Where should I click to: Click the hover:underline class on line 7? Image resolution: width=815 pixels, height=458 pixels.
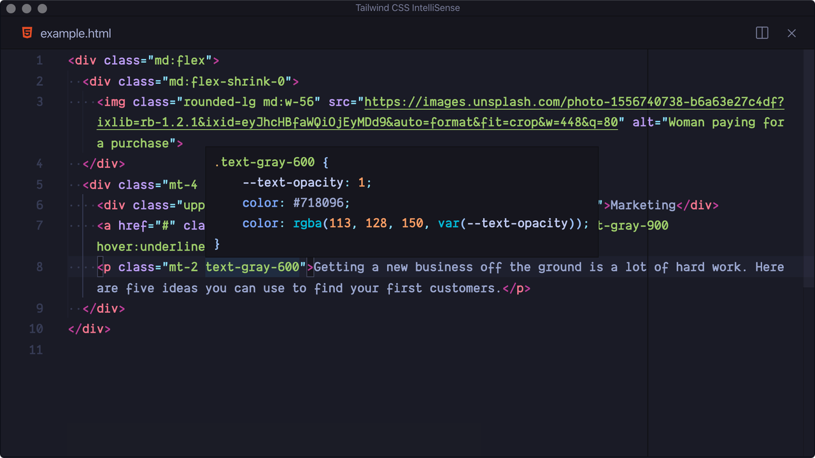(x=150, y=246)
